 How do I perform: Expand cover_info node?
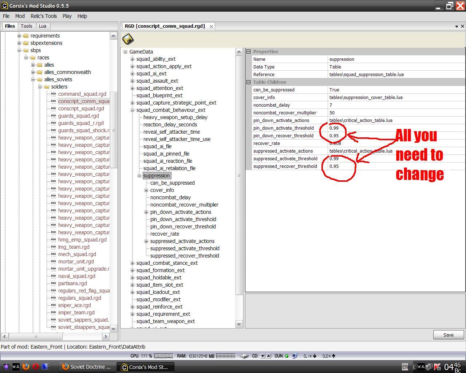(x=146, y=190)
